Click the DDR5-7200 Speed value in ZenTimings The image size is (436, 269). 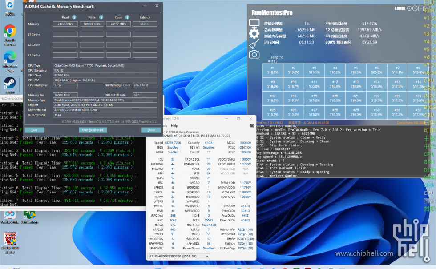tap(173, 143)
